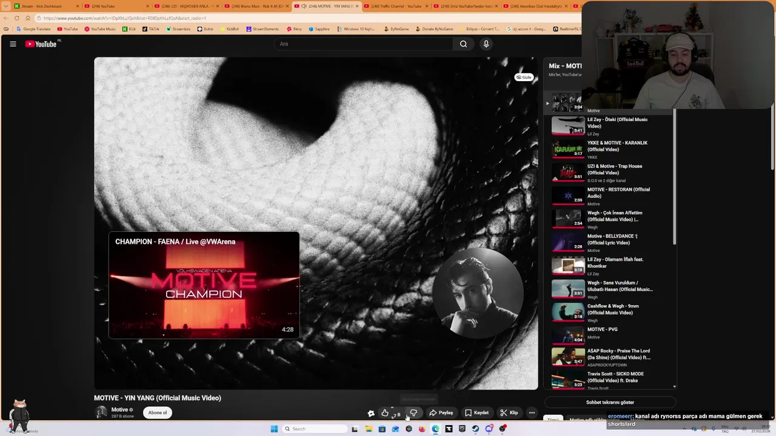Share video with Paylaş button
Image resolution: width=776 pixels, height=436 pixels.
pos(441,413)
